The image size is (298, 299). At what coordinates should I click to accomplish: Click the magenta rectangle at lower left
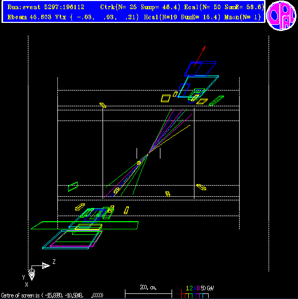(x=76, y=239)
